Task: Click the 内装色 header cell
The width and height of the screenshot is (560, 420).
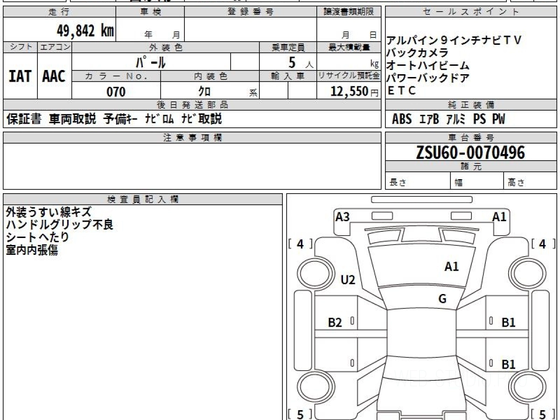Action: [x=210, y=77]
